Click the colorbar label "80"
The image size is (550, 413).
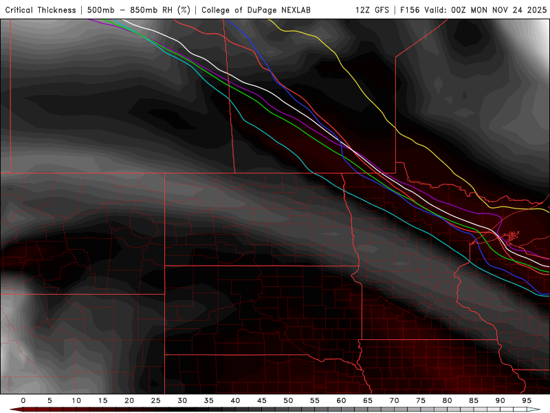pos(448,401)
